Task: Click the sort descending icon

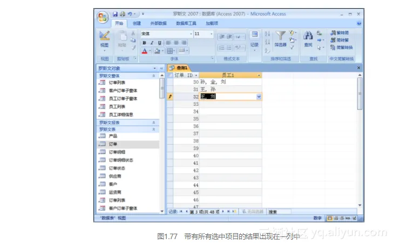Action: coord(267,42)
